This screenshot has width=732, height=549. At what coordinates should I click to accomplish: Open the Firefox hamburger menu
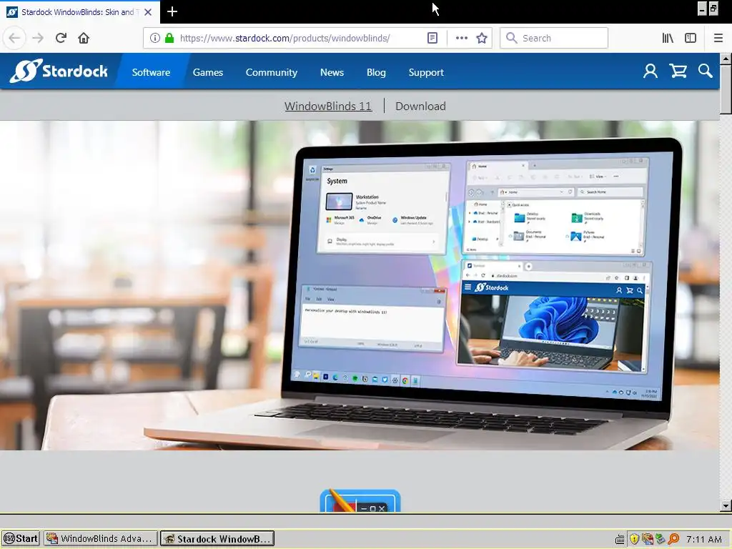(x=718, y=38)
